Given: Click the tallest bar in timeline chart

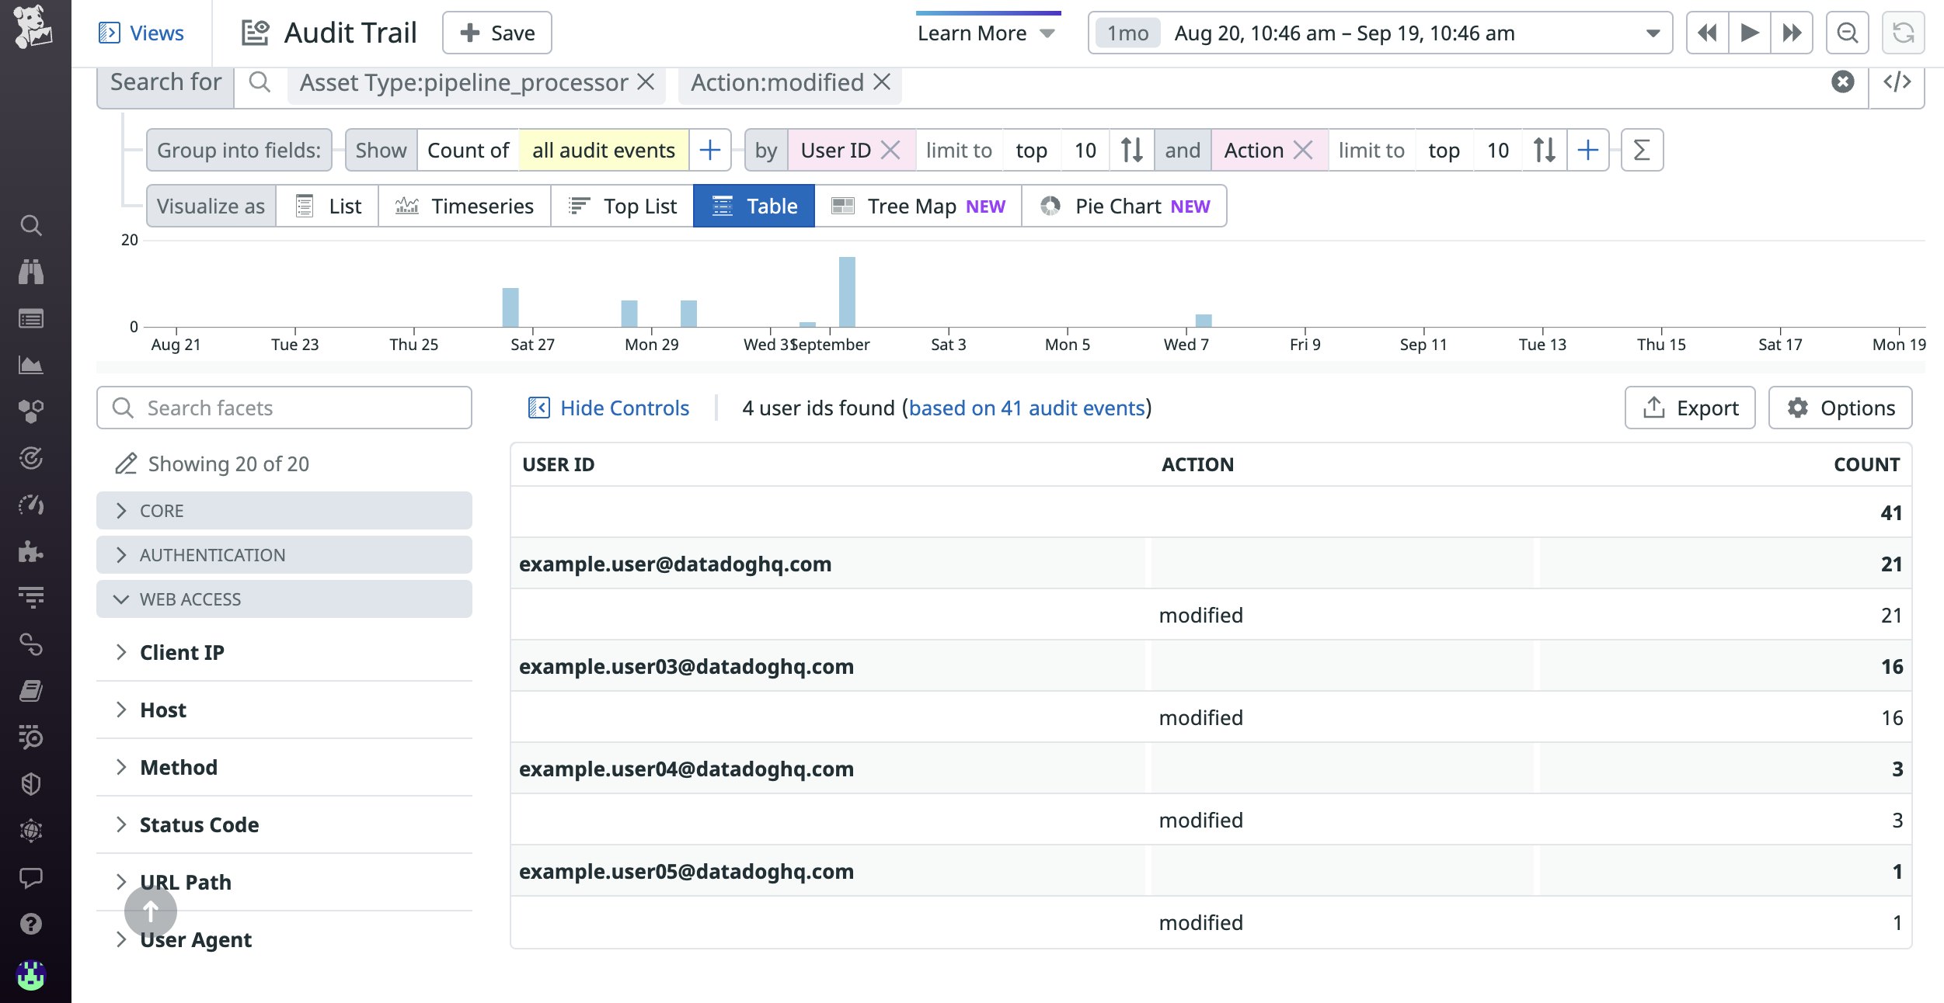Looking at the screenshot, I should (847, 292).
